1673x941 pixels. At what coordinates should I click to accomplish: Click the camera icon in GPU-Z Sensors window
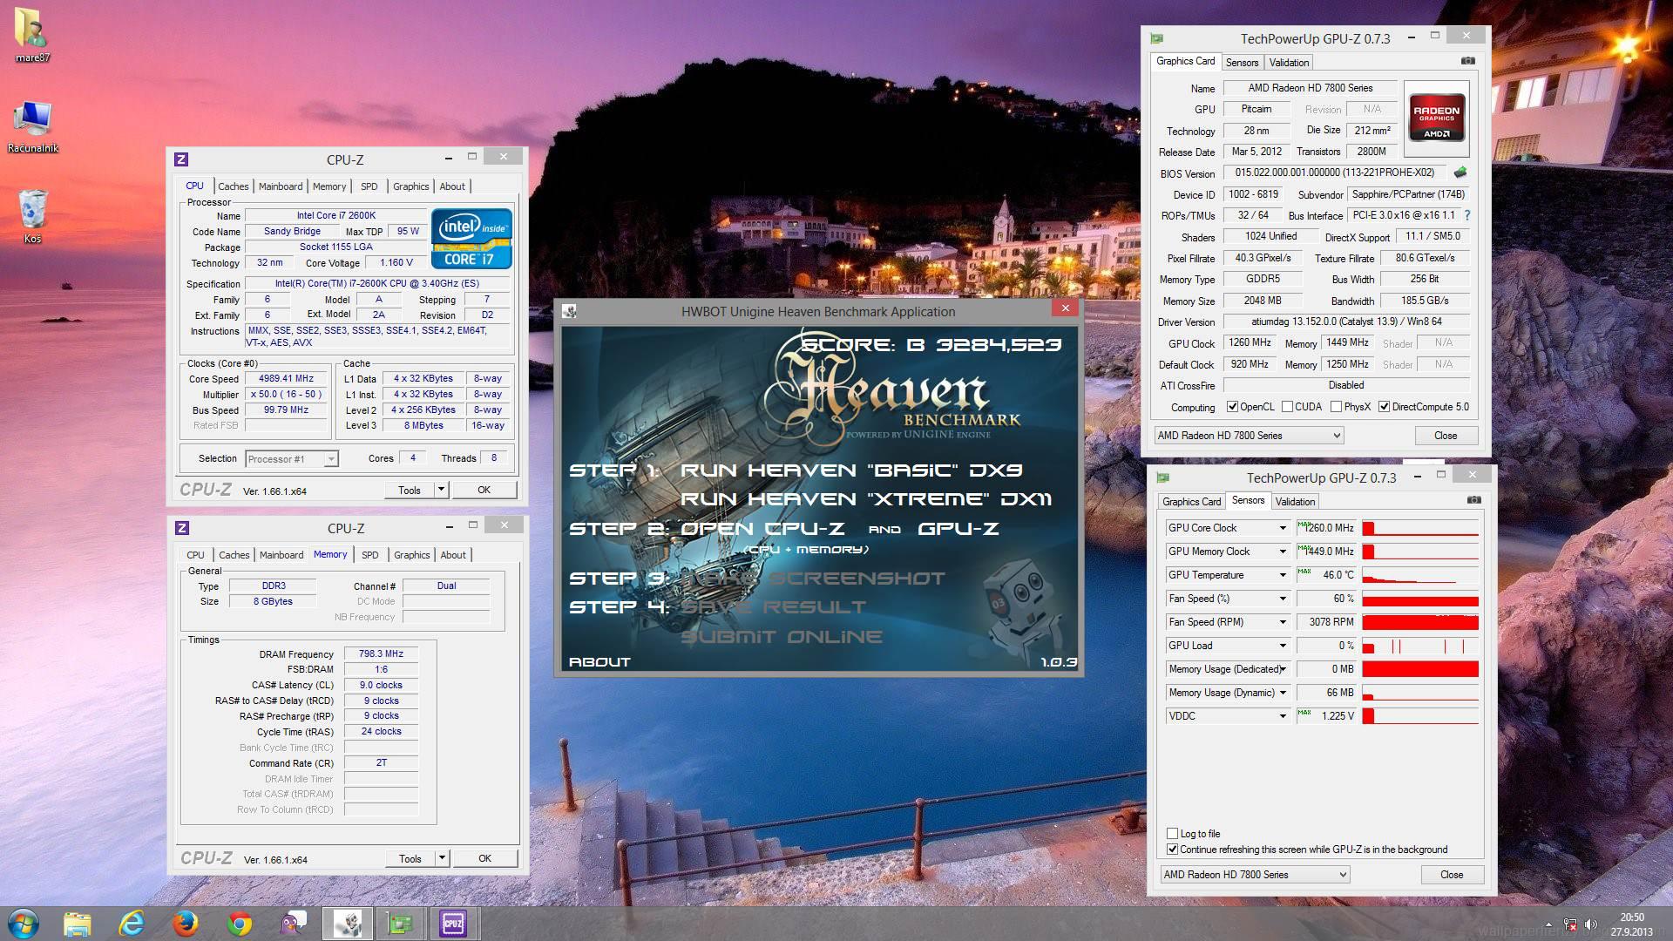[x=1473, y=500]
